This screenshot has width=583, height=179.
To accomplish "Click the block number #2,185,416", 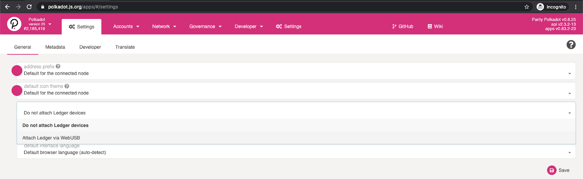I will 35,29.
